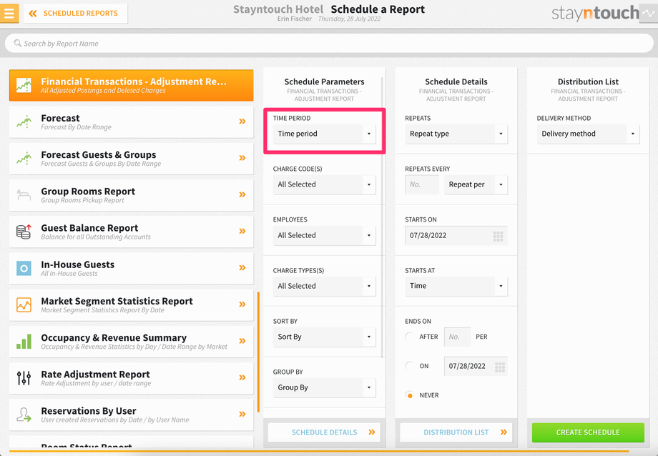Click the green Create Schedule button
Screen dimensions: 658x456
pyautogui.click(x=588, y=432)
